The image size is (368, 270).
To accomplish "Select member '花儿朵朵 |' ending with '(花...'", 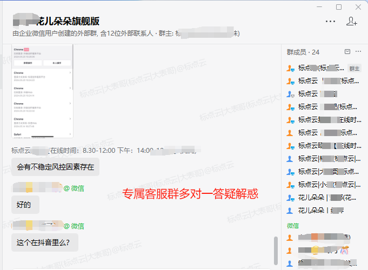I will point(323,198).
